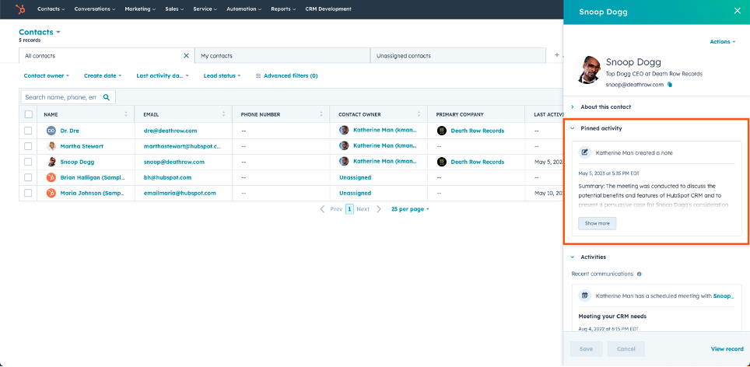Open the Dr. Dre contact name link
Screen dimensions: 750x367
[69, 131]
